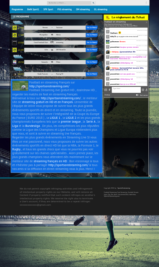Click the chat footer link left of the speaker
159x267 pixels.
[x=107, y=95]
